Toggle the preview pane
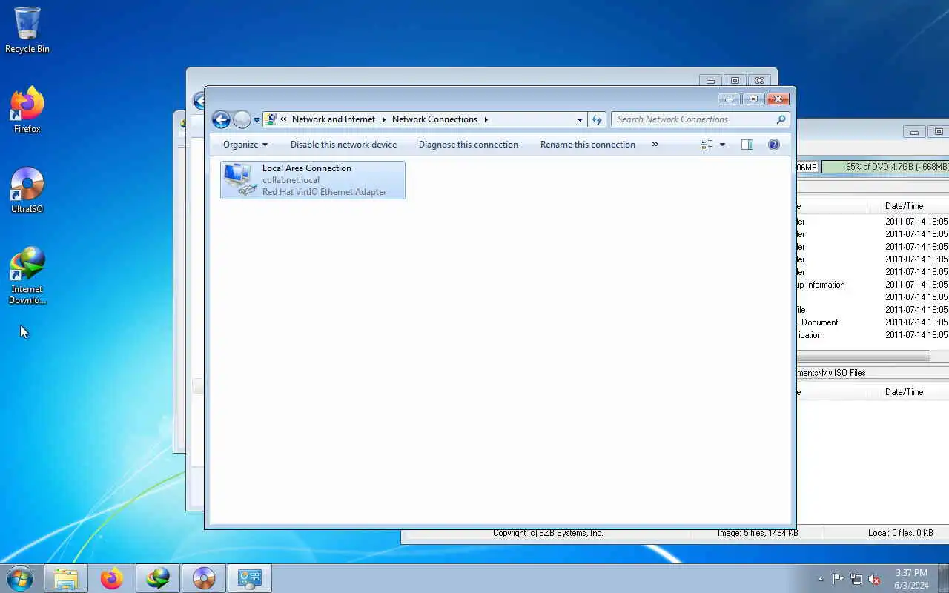Viewport: 949px width, 593px height. pyautogui.click(x=747, y=145)
